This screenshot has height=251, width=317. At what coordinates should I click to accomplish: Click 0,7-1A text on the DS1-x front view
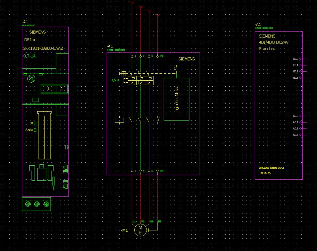click(x=30, y=56)
